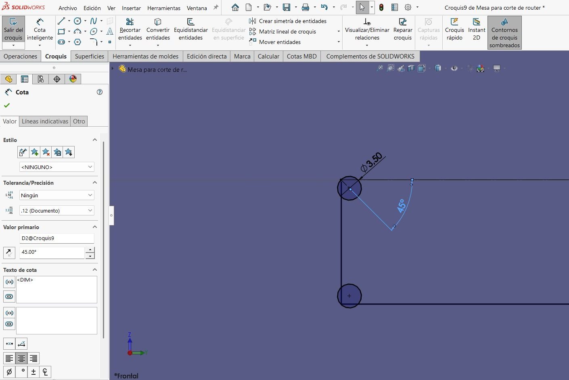The image size is (569, 380).
Task: Click the Print icon
Action: pos(305,7)
